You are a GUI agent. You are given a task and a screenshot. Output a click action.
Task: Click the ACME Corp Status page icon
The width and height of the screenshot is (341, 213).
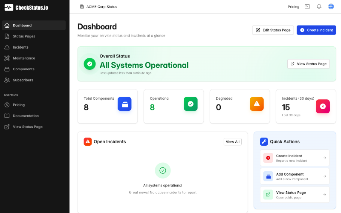tap(82, 7)
